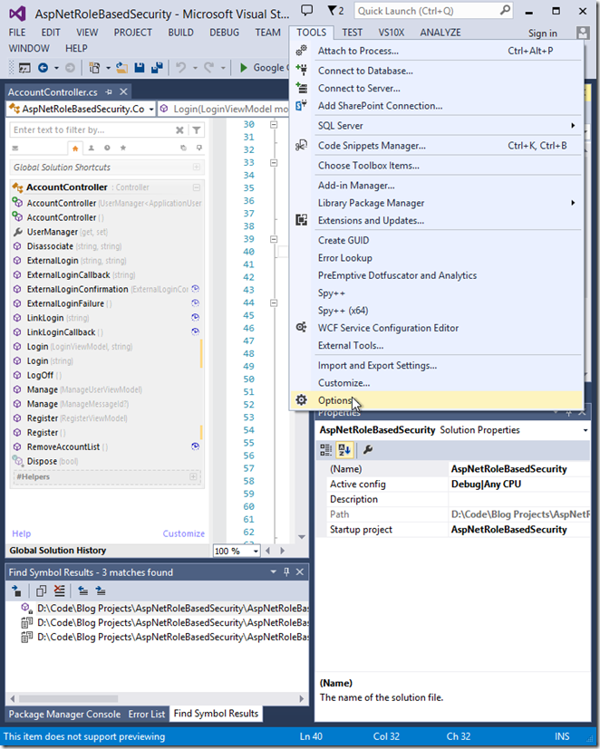Click the green Start debugging arrow
The width and height of the screenshot is (600, 749).
[x=243, y=68]
